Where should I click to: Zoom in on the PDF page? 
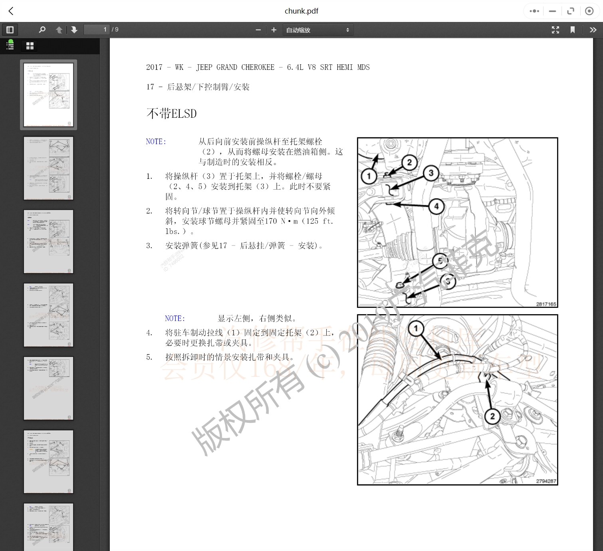click(x=274, y=30)
